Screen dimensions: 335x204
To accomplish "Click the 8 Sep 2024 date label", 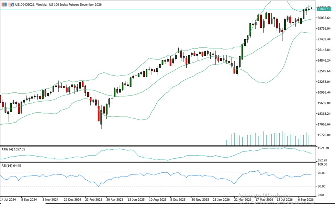I will pos(29,200).
